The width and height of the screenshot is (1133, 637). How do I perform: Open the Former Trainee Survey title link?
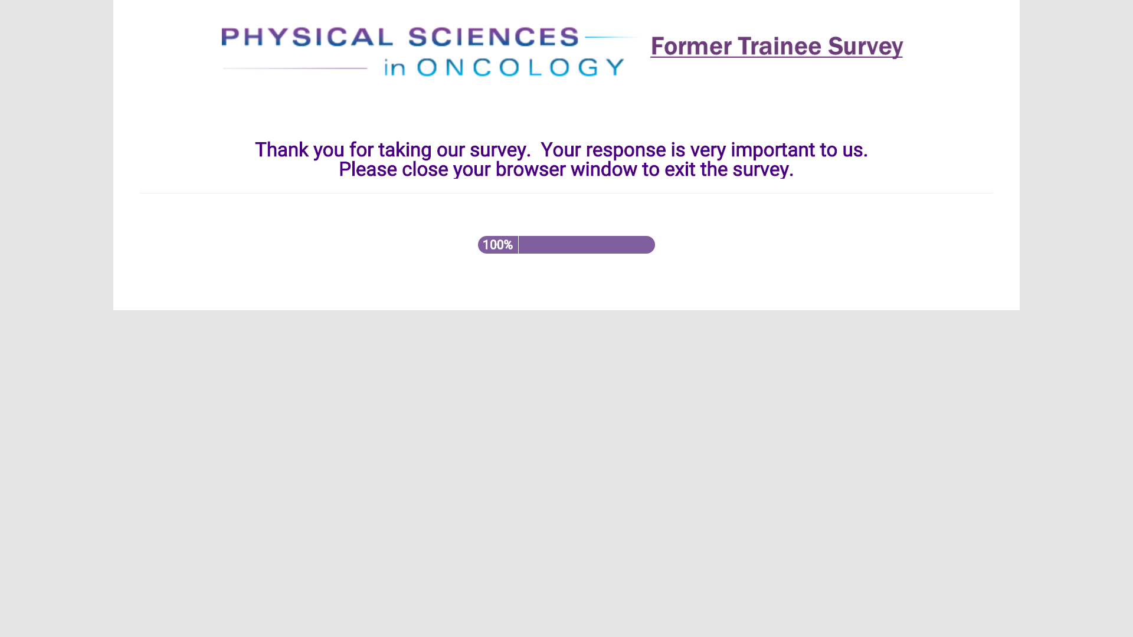click(776, 47)
